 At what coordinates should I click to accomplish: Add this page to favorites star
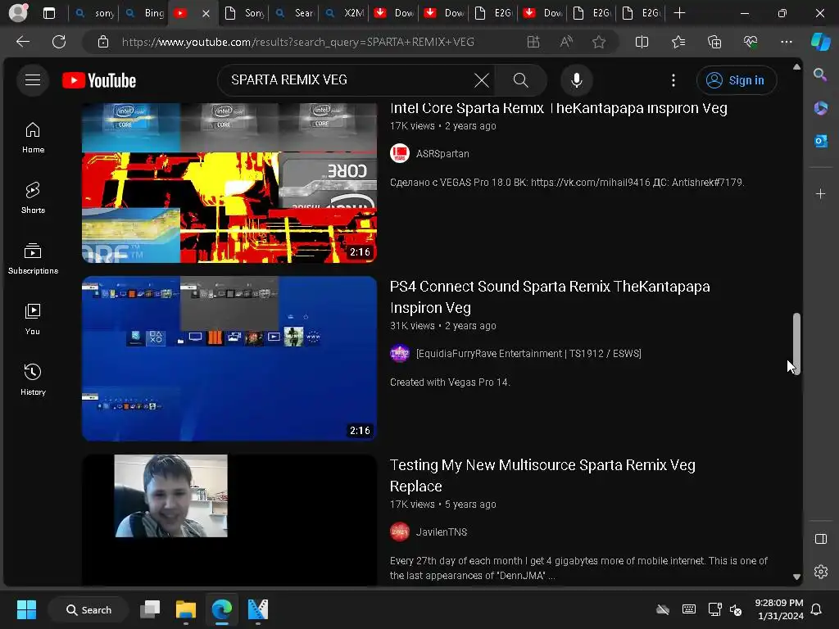[x=599, y=42]
